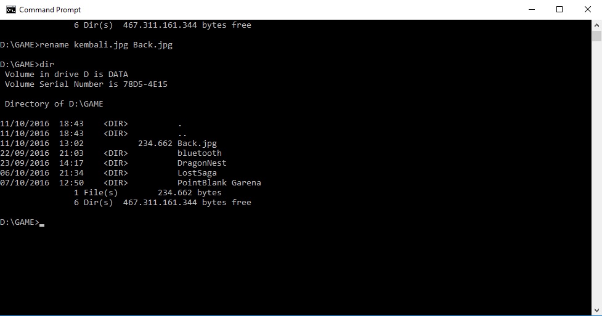Image resolution: width=602 pixels, height=316 pixels.
Task: Click the Back.jpg file name
Action: click(x=197, y=144)
